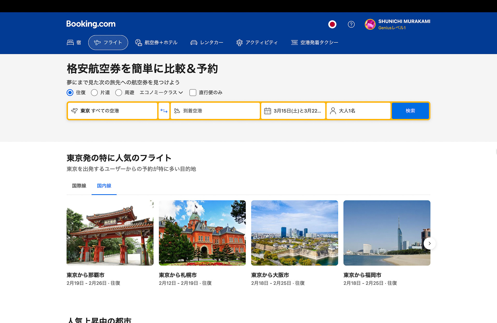The height and width of the screenshot is (323, 497).
Task: Select the 国内線 tab
Action: tap(104, 186)
